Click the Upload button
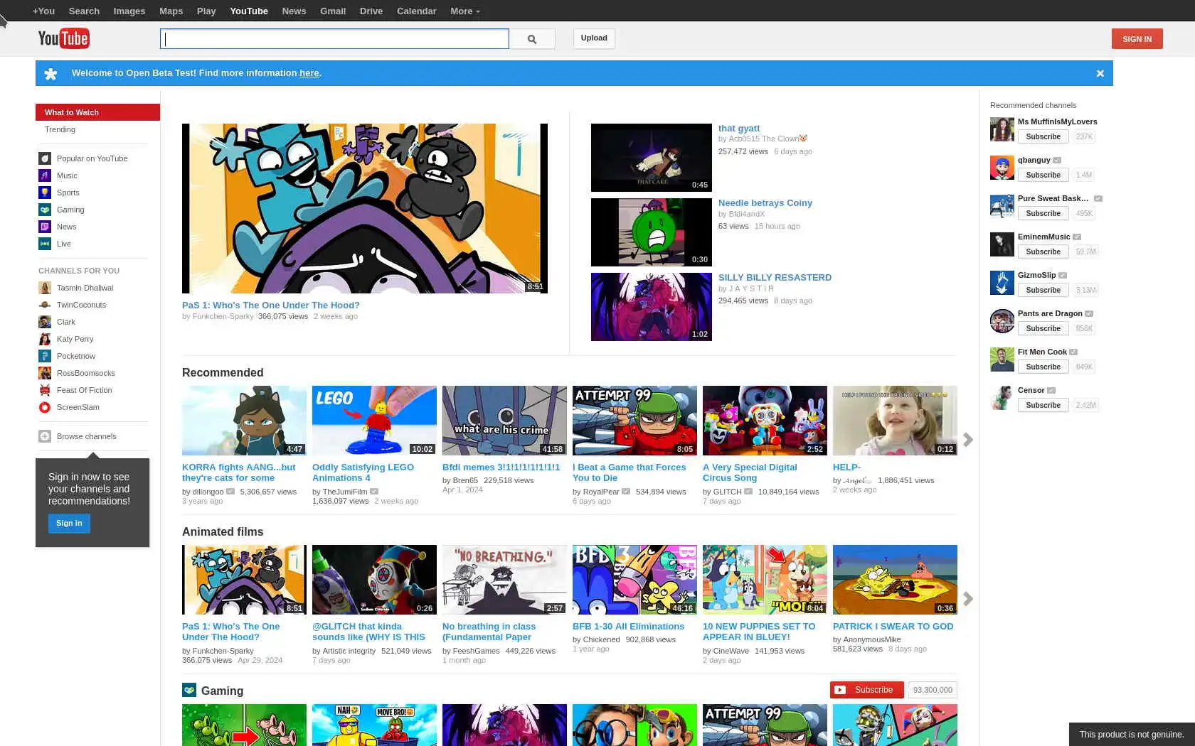 point(594,38)
